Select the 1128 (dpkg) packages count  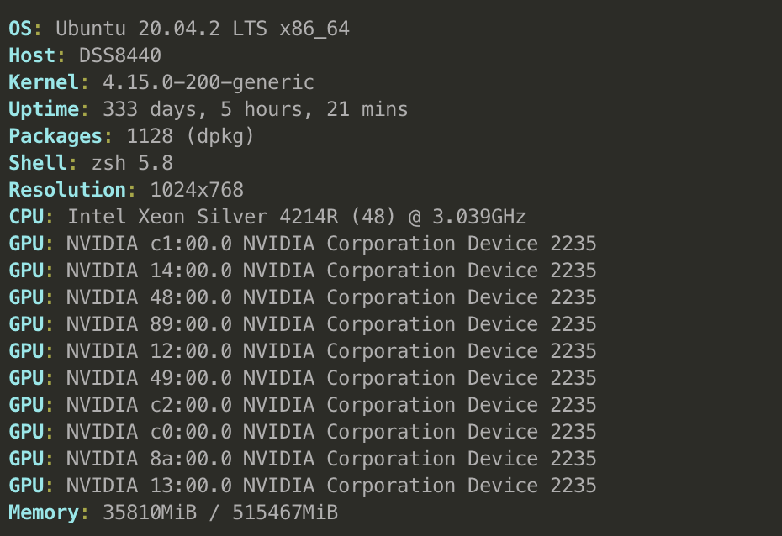pyautogui.click(x=190, y=137)
